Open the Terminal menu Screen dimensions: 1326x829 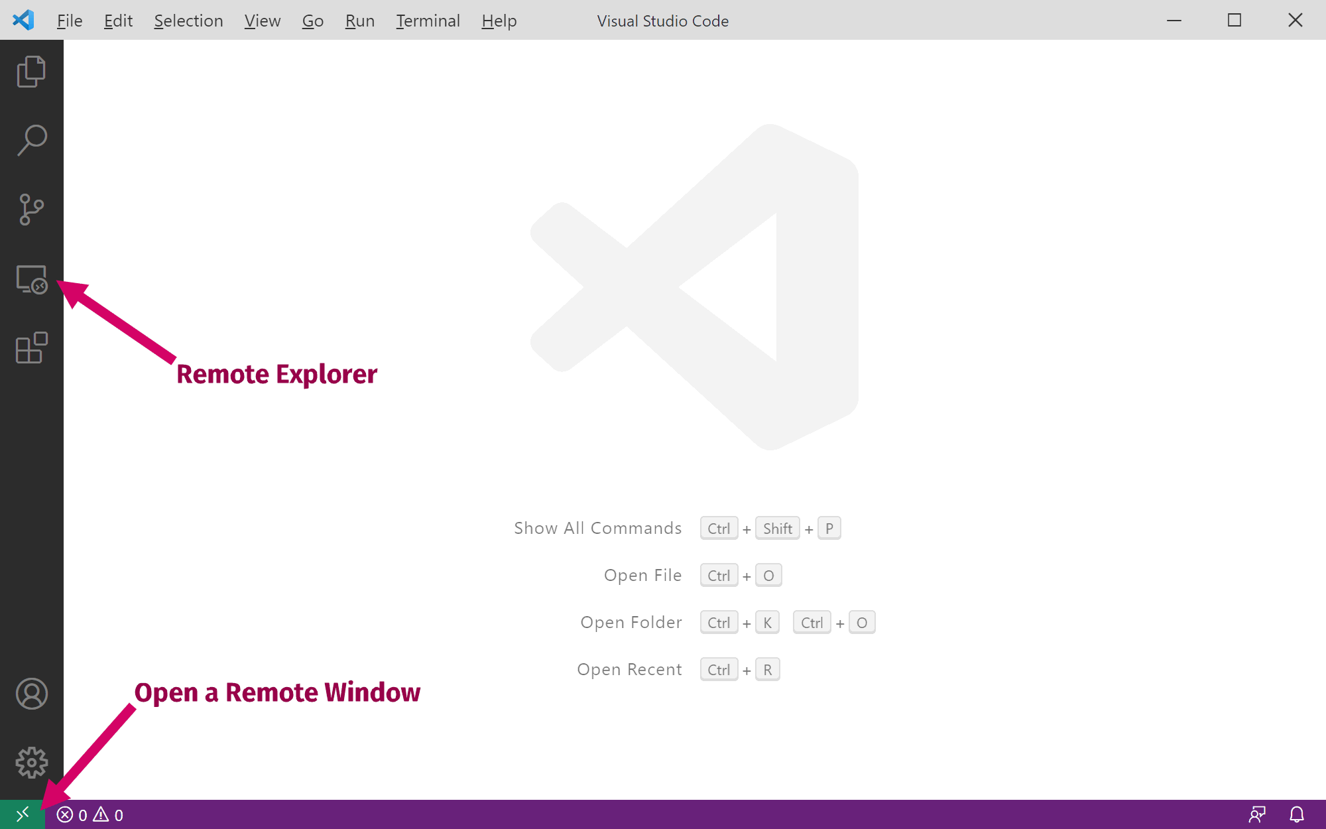pyautogui.click(x=428, y=21)
